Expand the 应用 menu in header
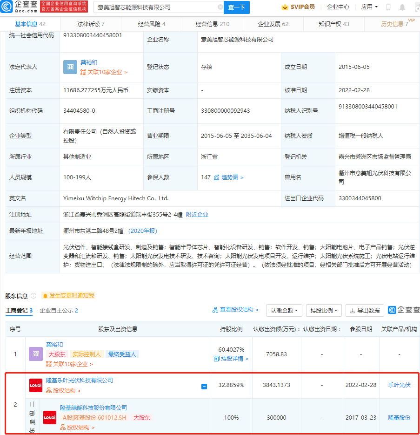This screenshot has height=435, width=420. tap(369, 7)
